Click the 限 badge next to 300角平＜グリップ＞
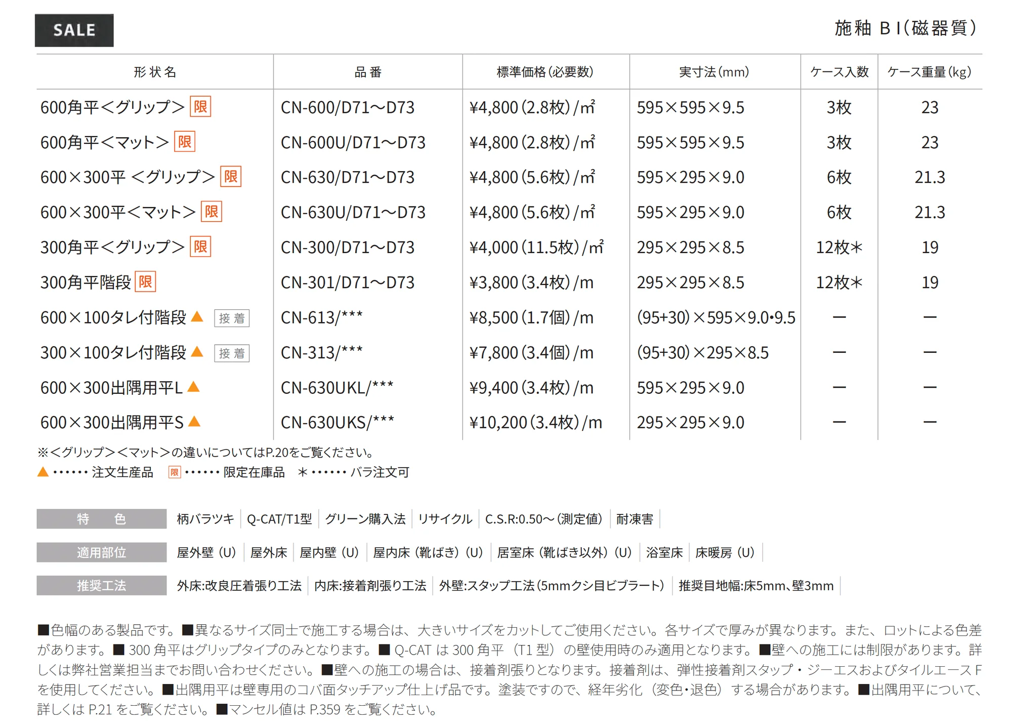 (200, 247)
